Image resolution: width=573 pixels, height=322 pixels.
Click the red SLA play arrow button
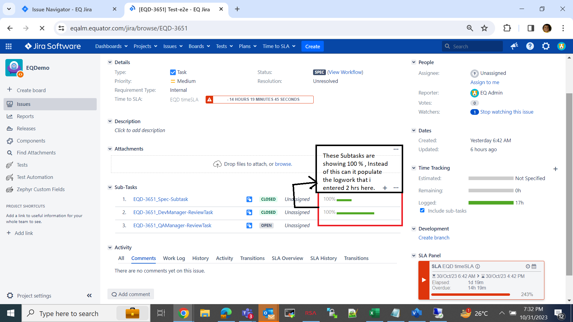(424, 280)
